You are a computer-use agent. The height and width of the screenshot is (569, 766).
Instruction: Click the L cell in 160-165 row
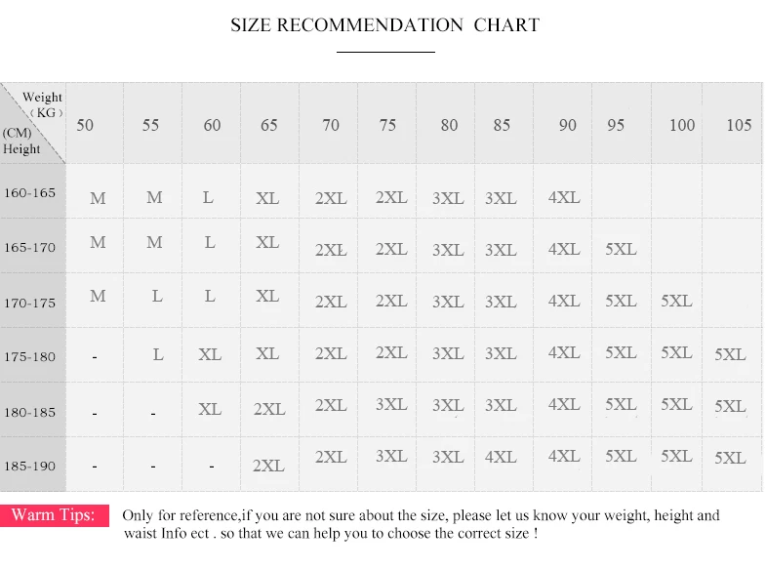pos(208,197)
